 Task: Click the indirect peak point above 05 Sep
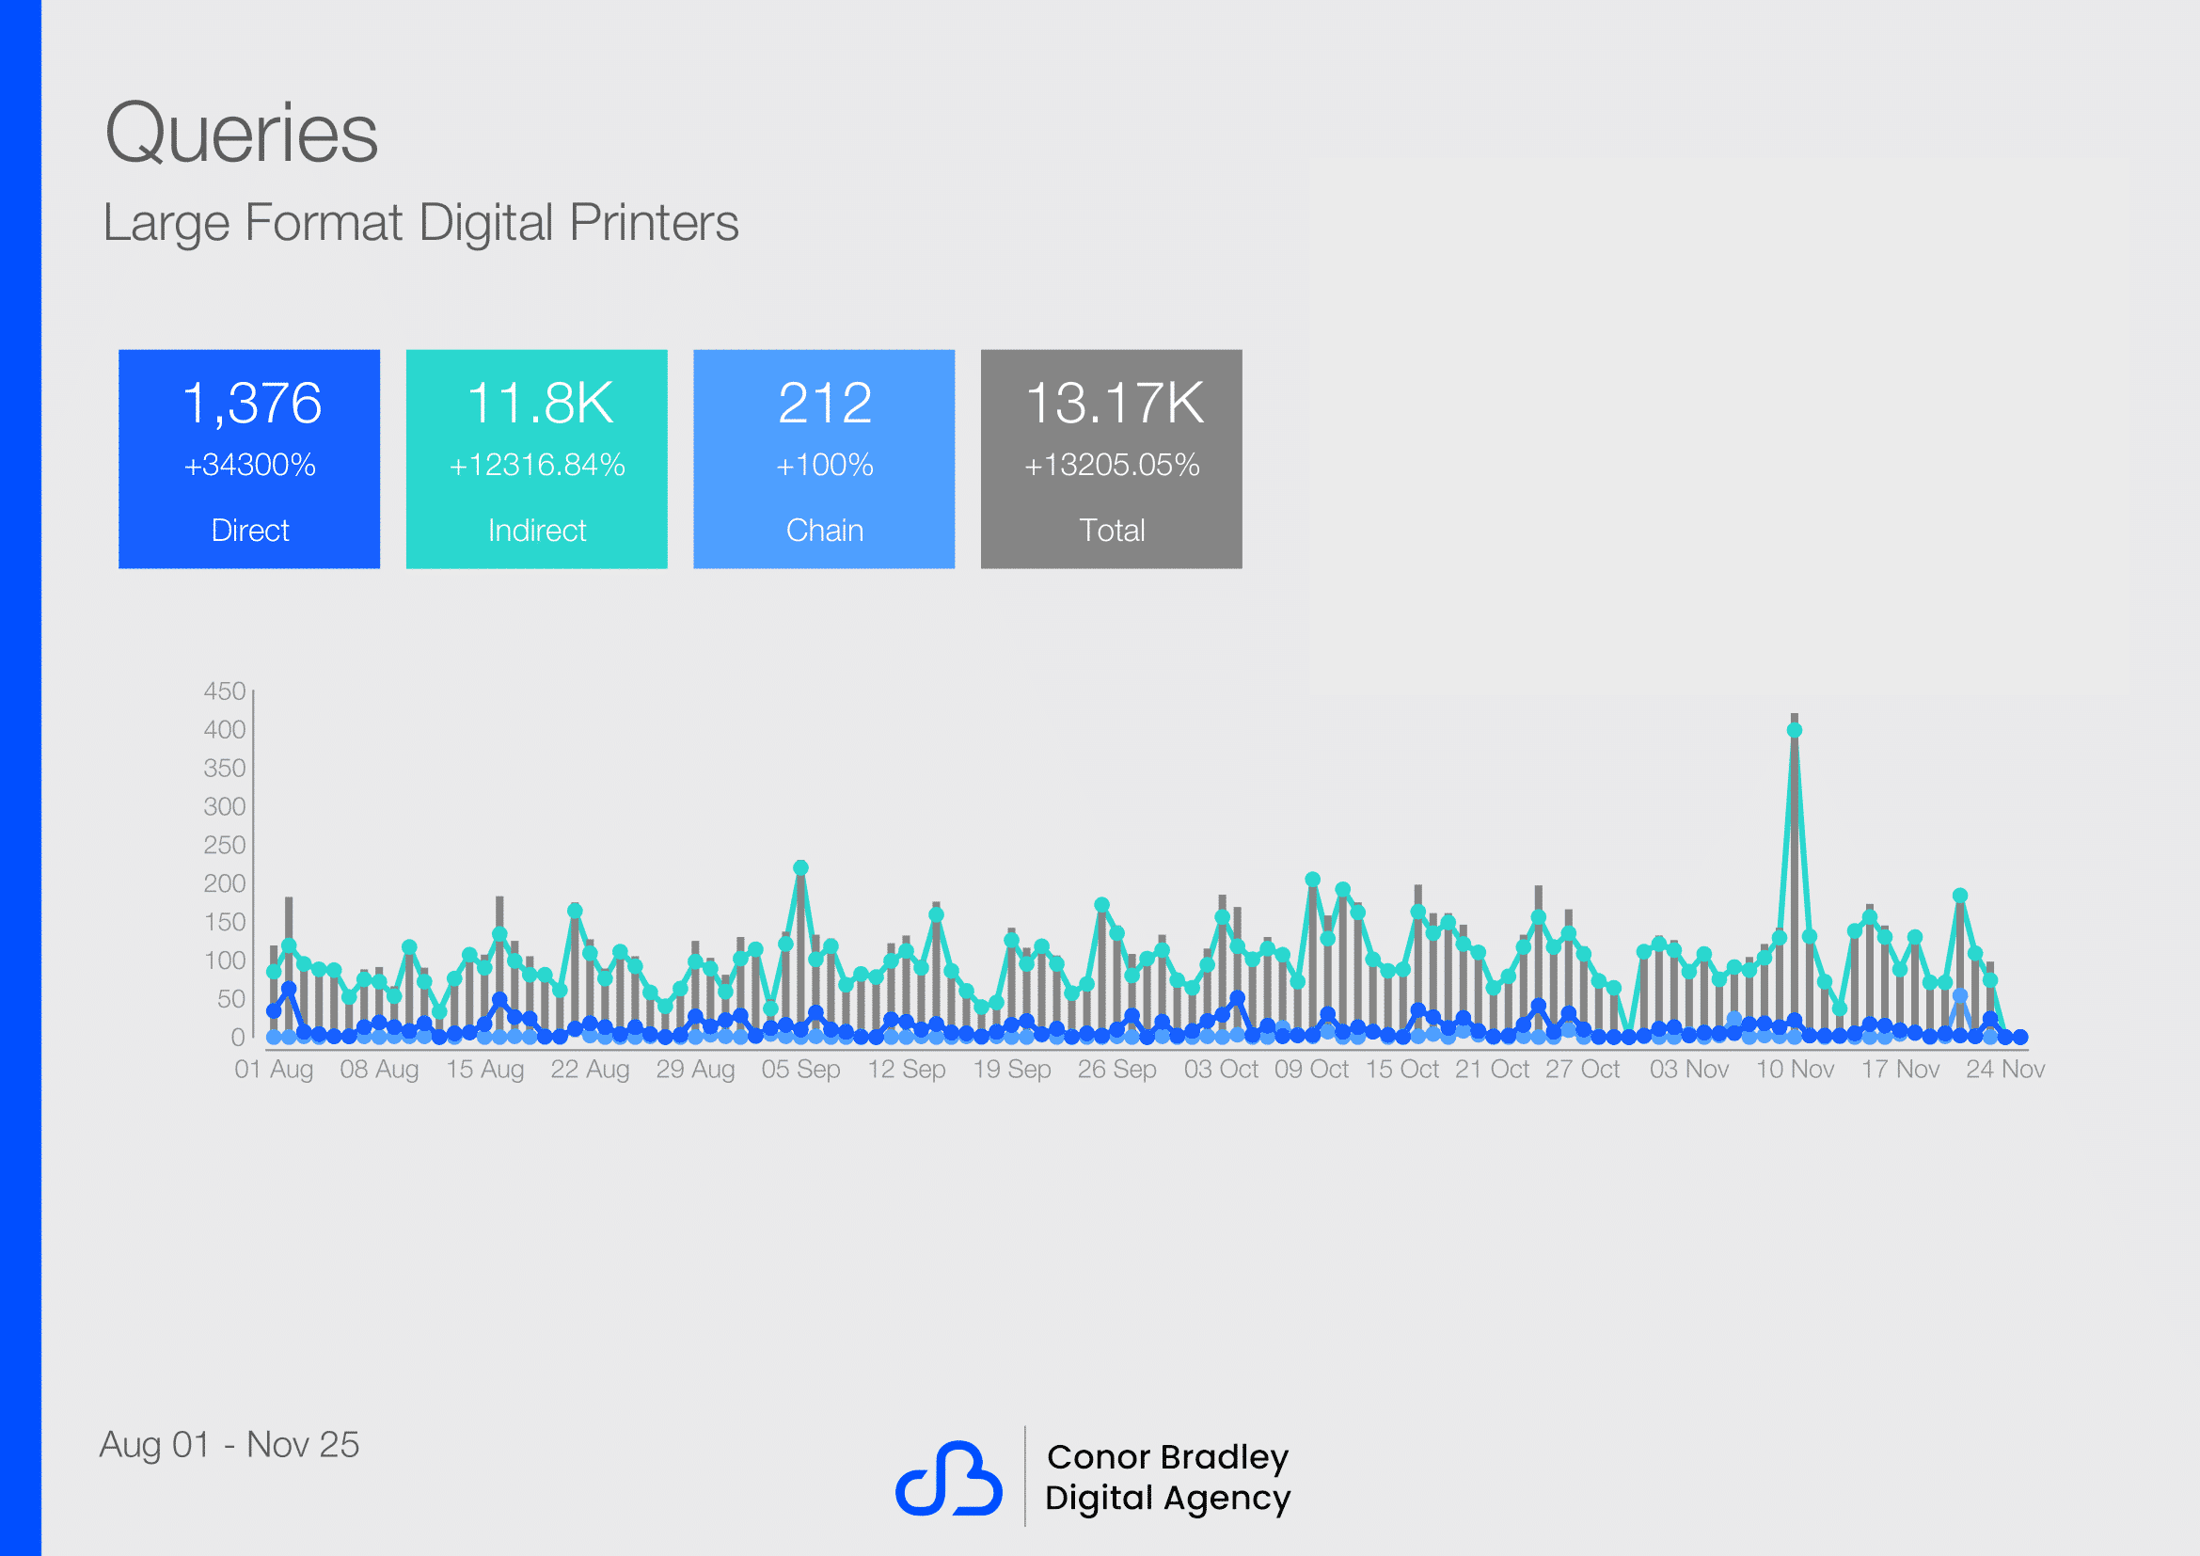click(801, 868)
